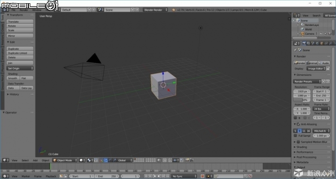The width and height of the screenshot is (336, 179).
Task: Enable the Full Sample checkbox
Action: tap(295, 136)
